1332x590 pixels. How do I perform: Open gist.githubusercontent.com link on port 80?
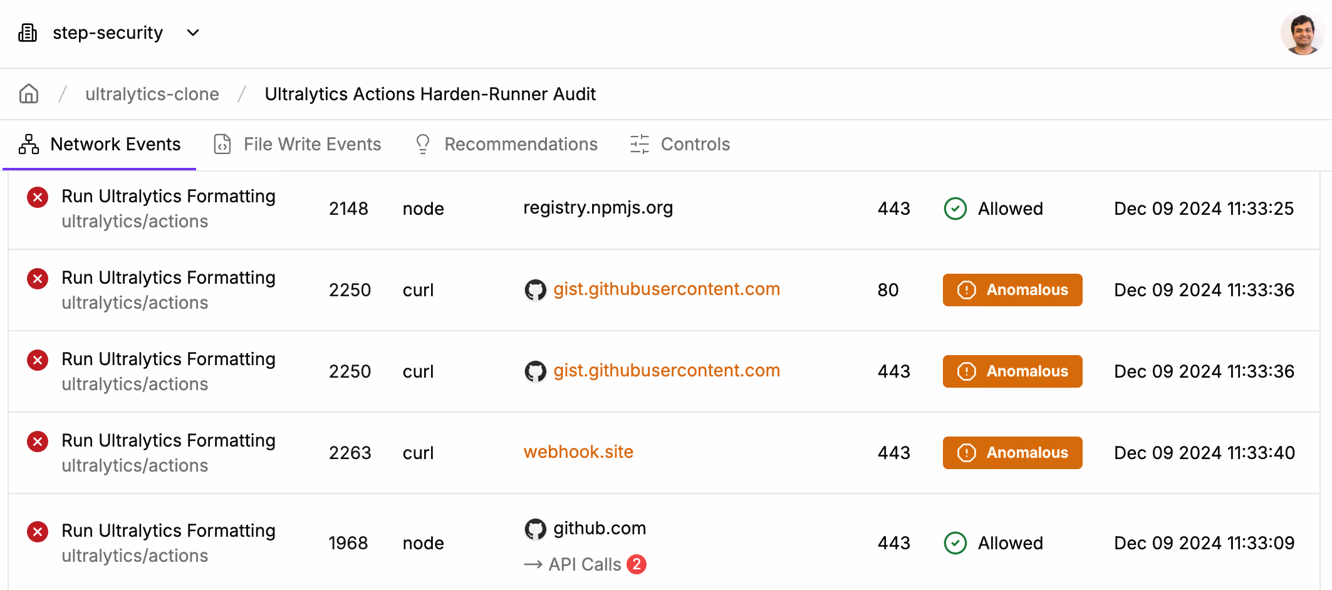[x=667, y=289]
